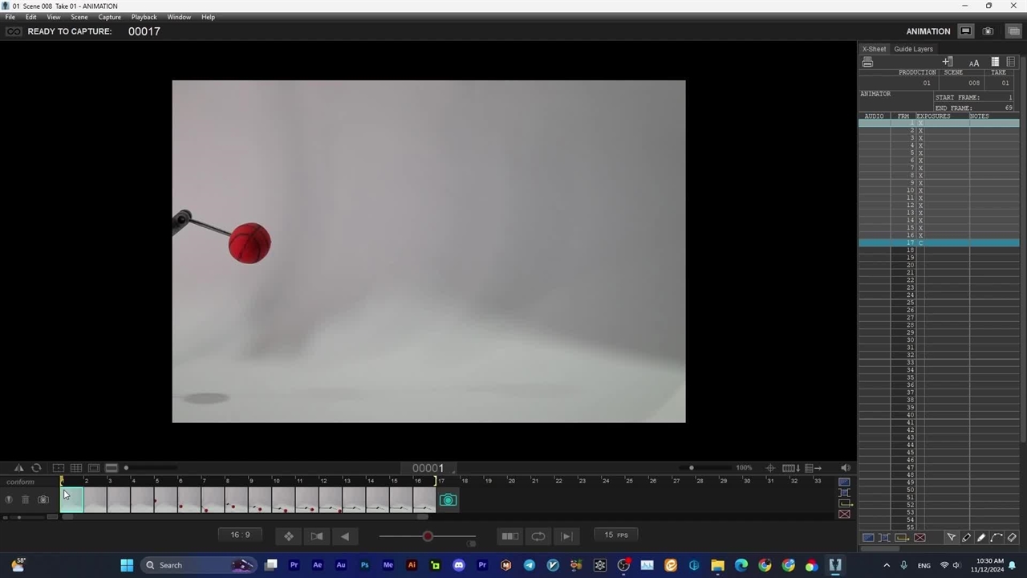This screenshot has width=1027, height=578.
Task: Click the red onionskin opacity slider knob
Action: 428,536
